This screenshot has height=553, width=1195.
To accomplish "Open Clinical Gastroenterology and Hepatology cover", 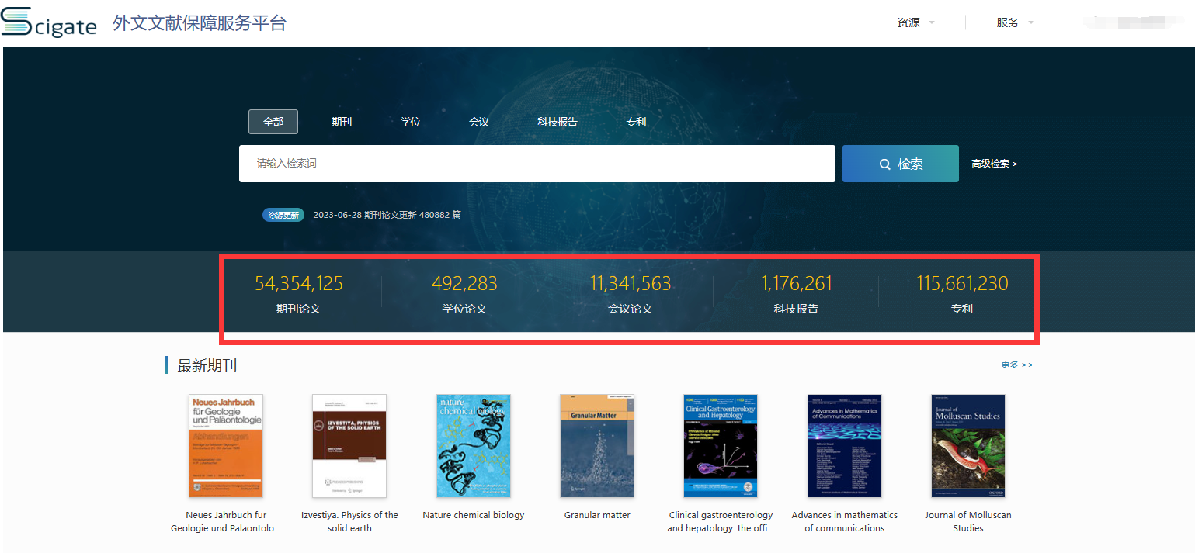I will (721, 445).
